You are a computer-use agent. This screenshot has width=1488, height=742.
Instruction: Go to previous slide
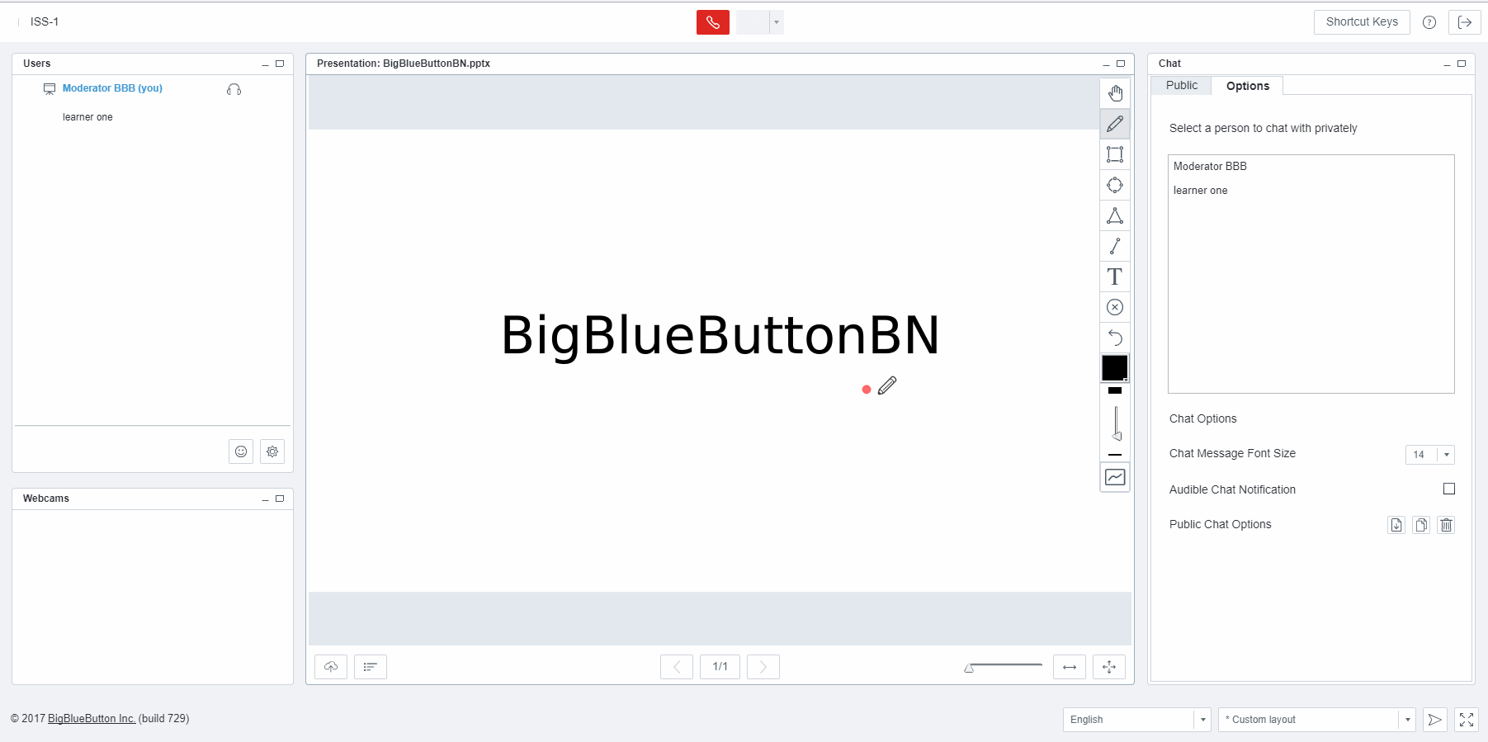tap(677, 667)
